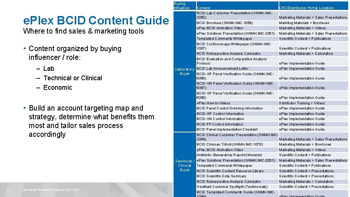Click portal location for GenMark Customer Spotlight

[x=314, y=187]
